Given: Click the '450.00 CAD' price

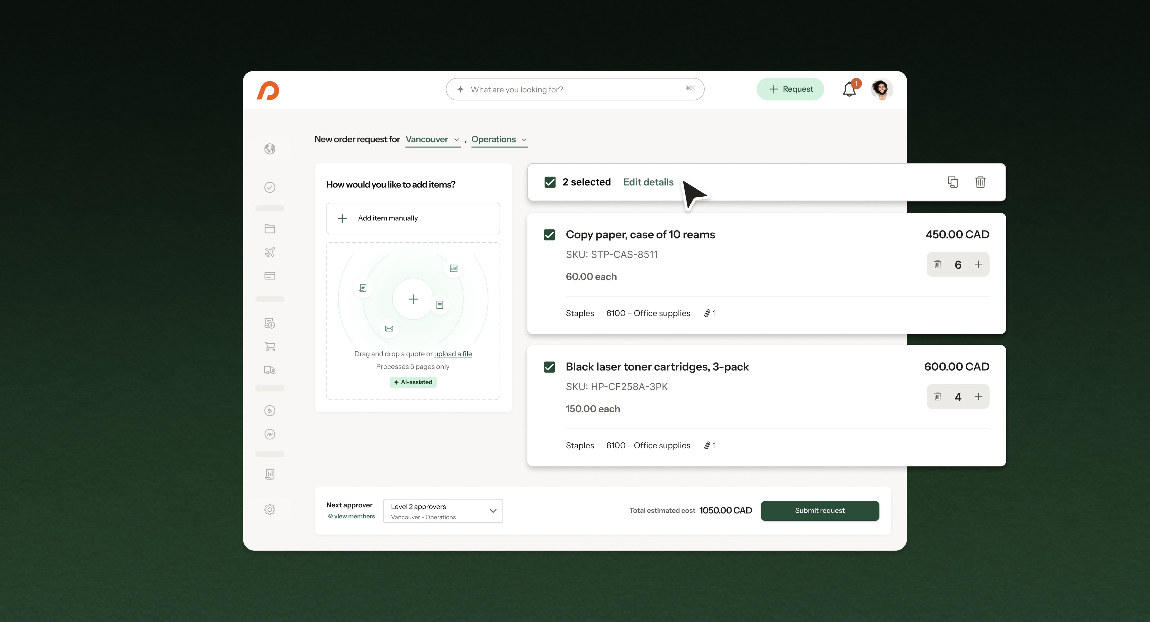Looking at the screenshot, I should (x=957, y=234).
